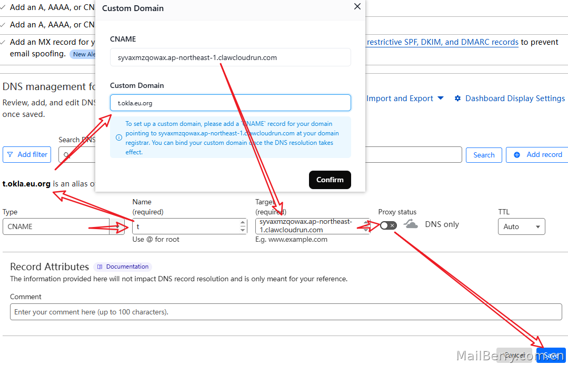Screen dimensions: 568x365
Task: Click the Add filter button
Action: [x=27, y=154]
